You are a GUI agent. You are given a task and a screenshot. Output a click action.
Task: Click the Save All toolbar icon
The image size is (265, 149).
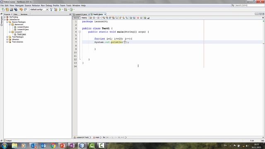pyautogui.click(x=16, y=10)
